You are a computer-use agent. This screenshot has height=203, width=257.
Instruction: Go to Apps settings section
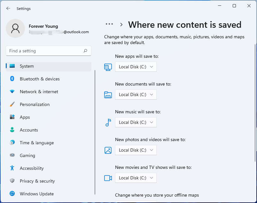(x=25, y=117)
